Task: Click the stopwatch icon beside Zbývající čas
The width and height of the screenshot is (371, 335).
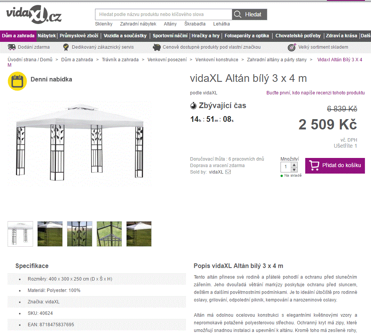Action: 193,105
